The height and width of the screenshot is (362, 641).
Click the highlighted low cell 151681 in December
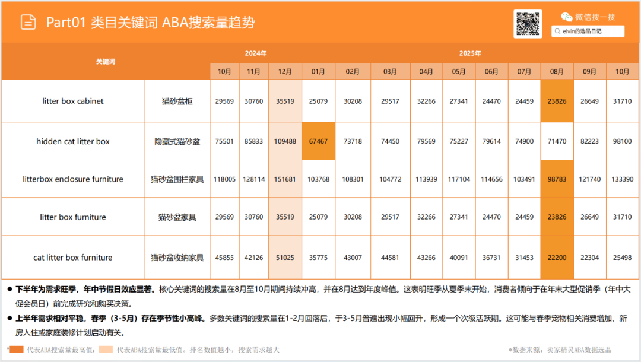(285, 179)
